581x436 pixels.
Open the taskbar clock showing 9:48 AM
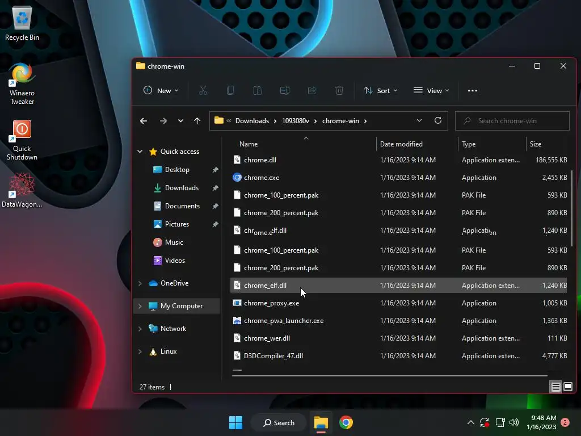[x=541, y=422]
